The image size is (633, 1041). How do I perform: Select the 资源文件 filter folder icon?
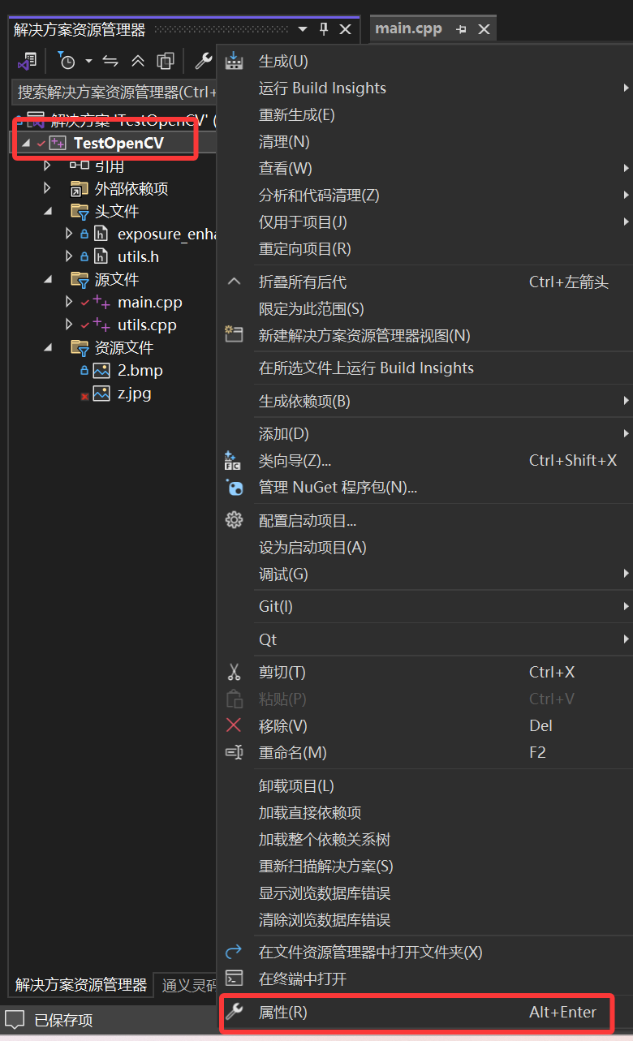click(80, 348)
